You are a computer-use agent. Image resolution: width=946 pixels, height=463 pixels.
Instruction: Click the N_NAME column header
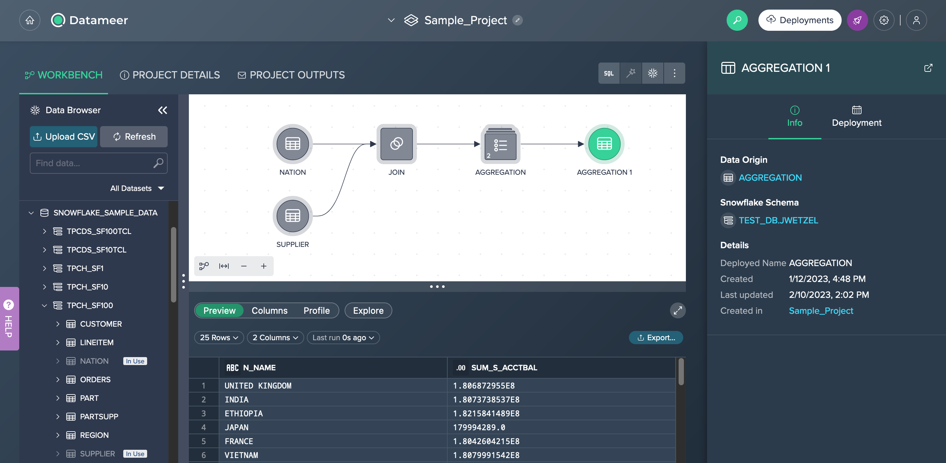333,368
